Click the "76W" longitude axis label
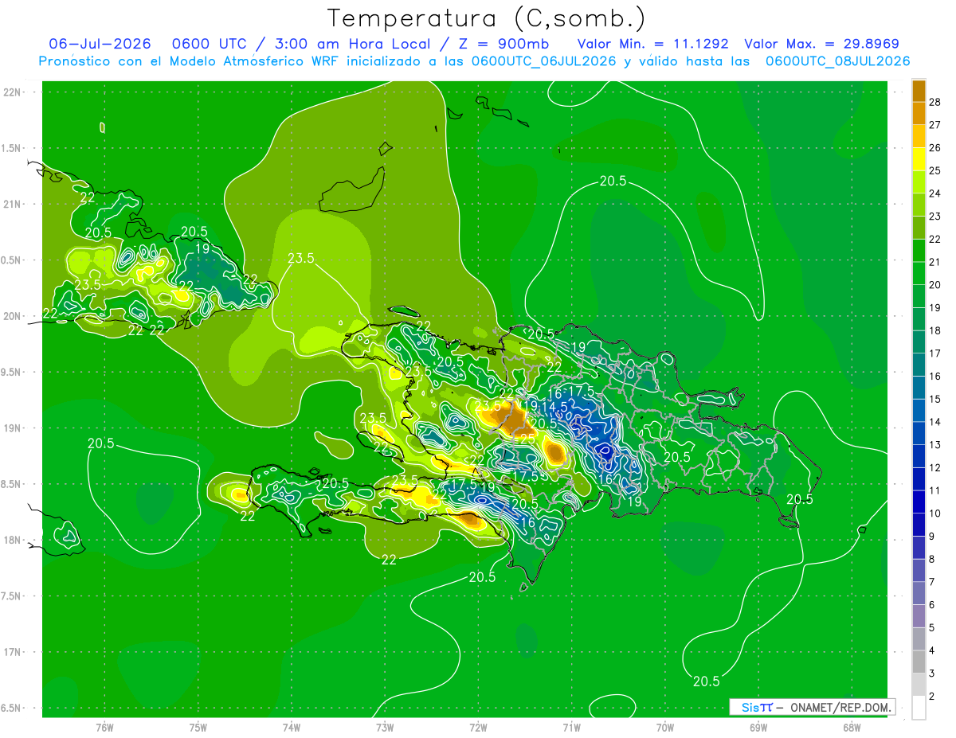Screen dimensions: 956x738 (x=104, y=728)
